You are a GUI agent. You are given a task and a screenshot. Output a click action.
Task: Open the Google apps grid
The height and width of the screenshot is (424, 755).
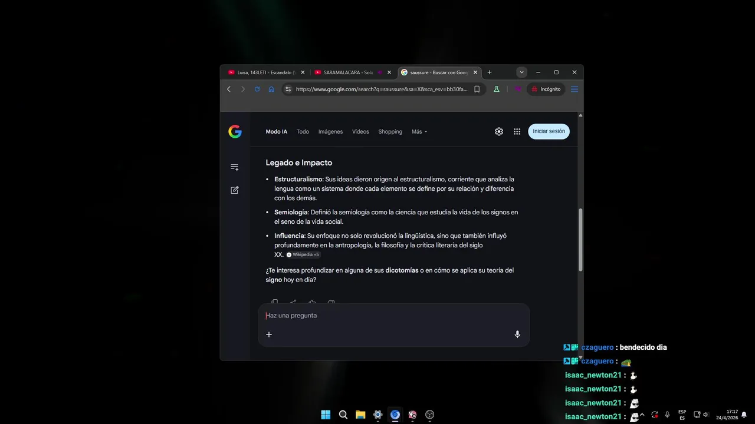coord(517,131)
